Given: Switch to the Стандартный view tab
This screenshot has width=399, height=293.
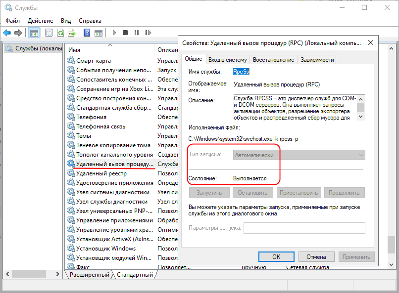Looking at the screenshot, I should [x=135, y=274].
